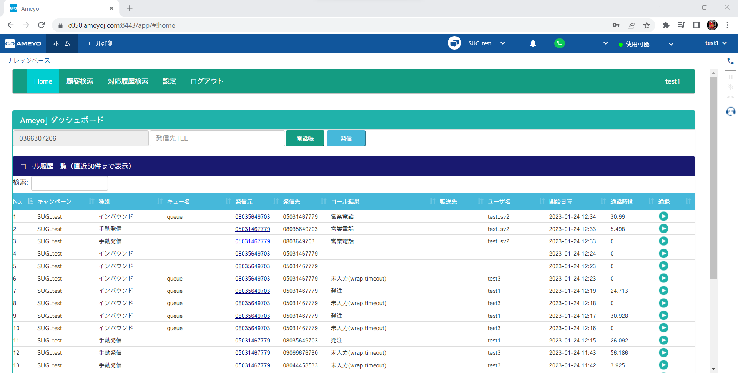This screenshot has width=738, height=392.
Task: Play the recording for call No. 1
Action: (663, 216)
